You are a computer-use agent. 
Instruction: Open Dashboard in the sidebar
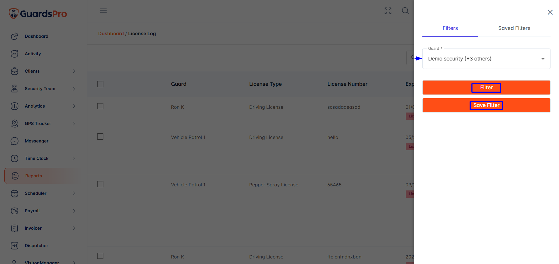[x=36, y=36]
